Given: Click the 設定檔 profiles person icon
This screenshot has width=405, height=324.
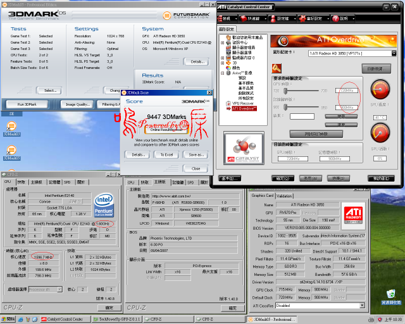Looking at the screenshot, I should tap(273, 18).
